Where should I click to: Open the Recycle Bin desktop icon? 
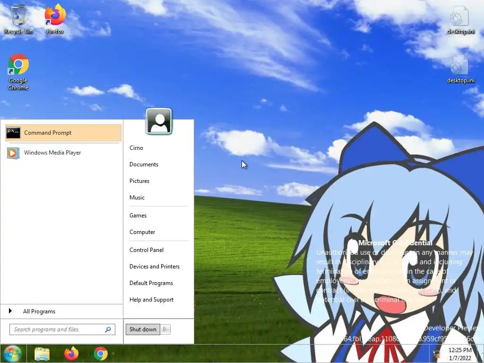[x=18, y=18]
